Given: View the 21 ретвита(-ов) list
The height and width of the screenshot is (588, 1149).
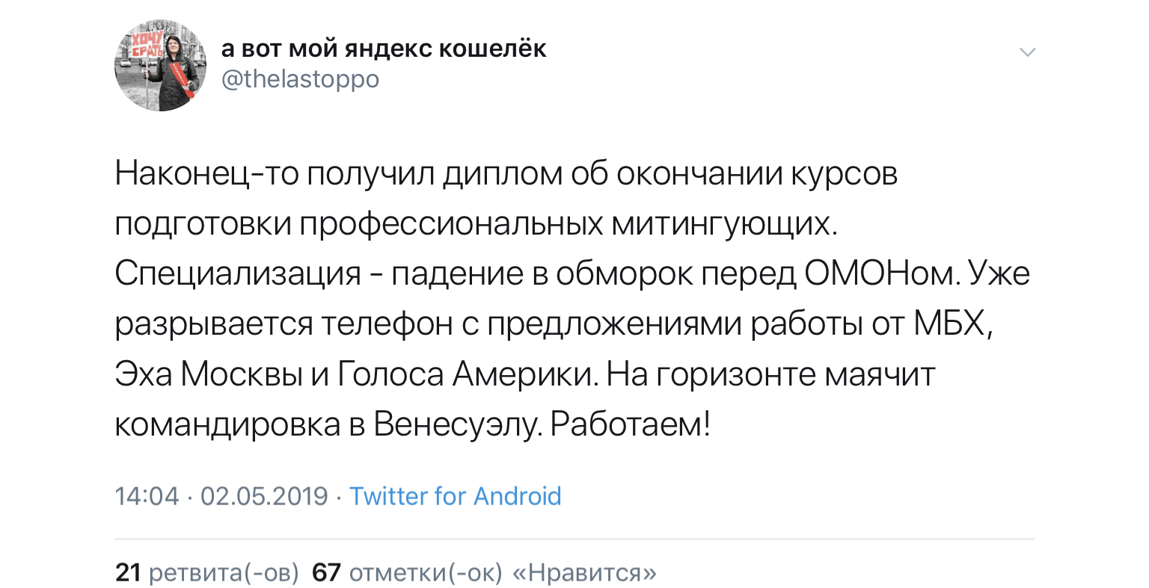Looking at the screenshot, I should 207,573.
